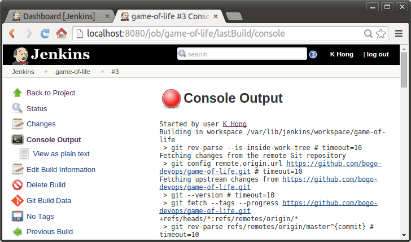Click the Changes notepad icon
411x242 pixels.
(18, 124)
